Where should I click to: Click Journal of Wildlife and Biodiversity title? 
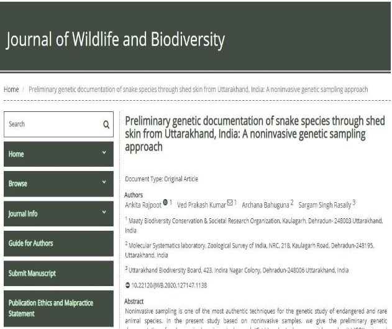[x=115, y=40]
